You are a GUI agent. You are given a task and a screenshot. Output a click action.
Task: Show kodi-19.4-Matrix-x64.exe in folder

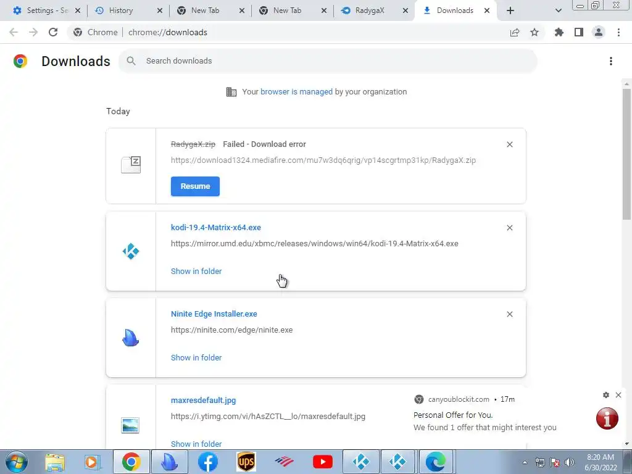tap(196, 272)
